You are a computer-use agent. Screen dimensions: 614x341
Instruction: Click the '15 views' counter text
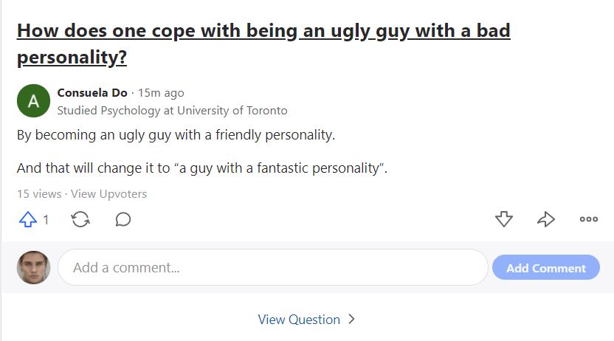(x=39, y=194)
